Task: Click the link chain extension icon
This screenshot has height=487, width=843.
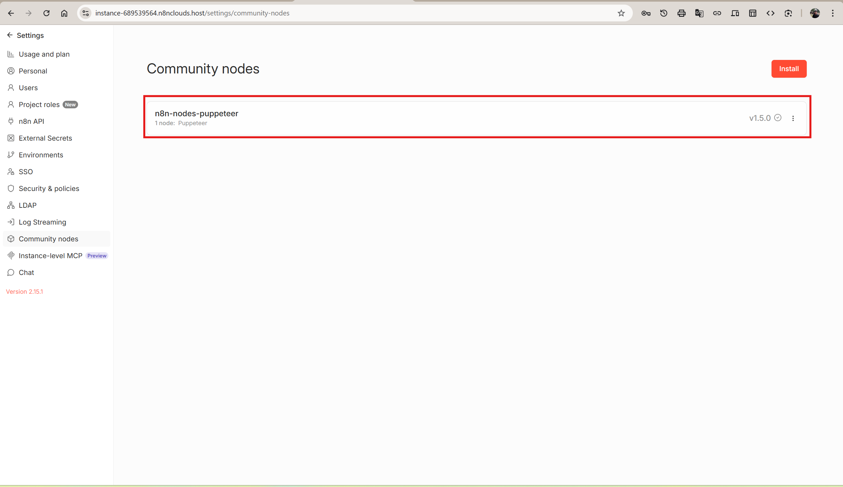Action: pos(717,13)
